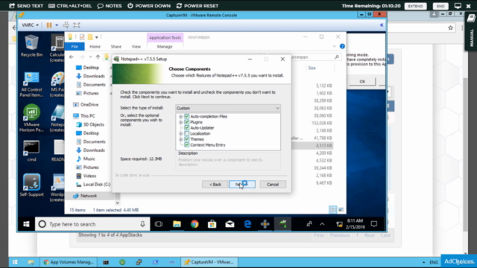Click the Type here to search box
This screenshot has width=477, height=268.
(x=92, y=224)
